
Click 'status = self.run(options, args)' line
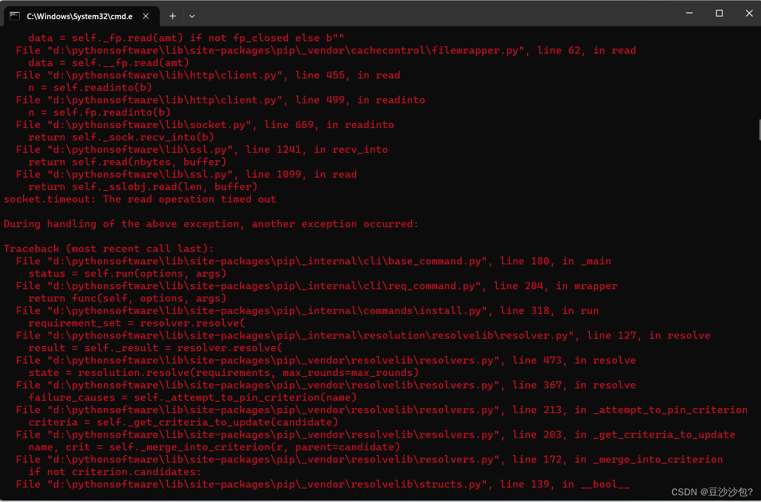click(127, 273)
